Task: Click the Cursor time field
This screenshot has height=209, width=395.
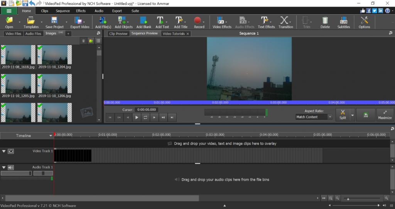Action: pyautogui.click(x=147, y=110)
